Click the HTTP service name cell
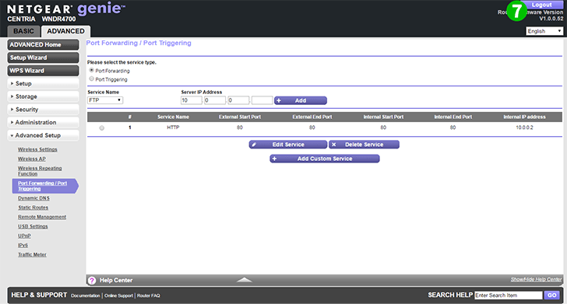This screenshot has width=567, height=304. 173,128
